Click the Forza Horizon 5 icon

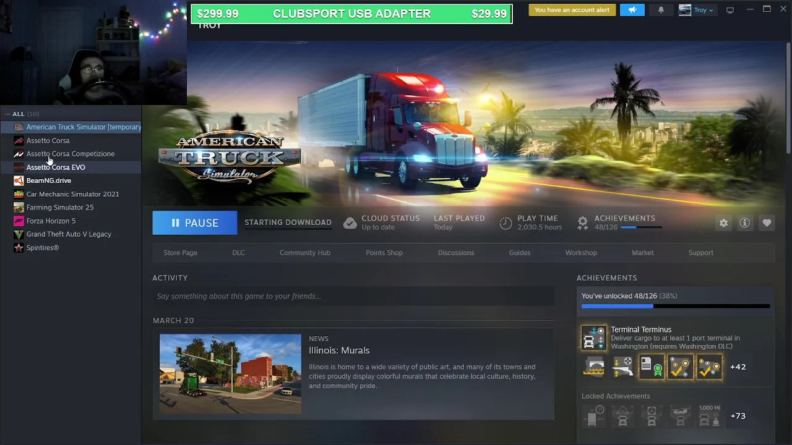click(19, 221)
